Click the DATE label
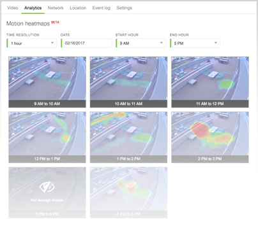 [65, 35]
